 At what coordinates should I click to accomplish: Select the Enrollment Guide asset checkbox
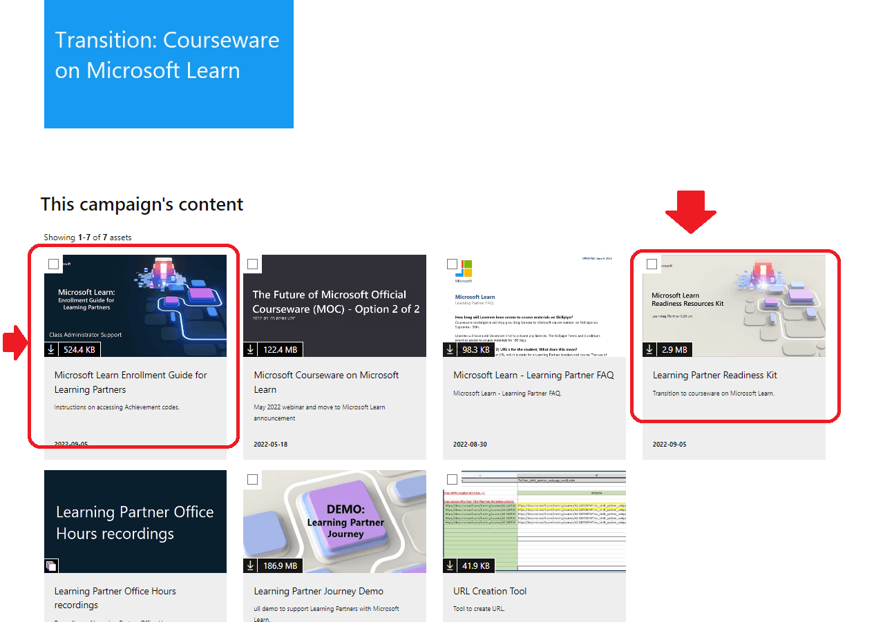coord(53,264)
